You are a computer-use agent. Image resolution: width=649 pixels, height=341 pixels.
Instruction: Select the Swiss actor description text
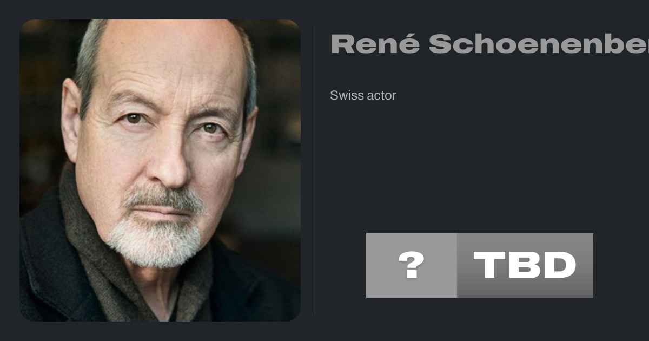pyautogui.click(x=363, y=96)
